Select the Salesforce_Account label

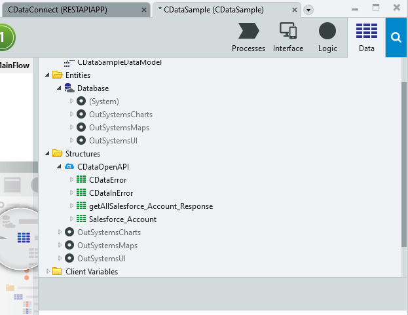[122, 219]
